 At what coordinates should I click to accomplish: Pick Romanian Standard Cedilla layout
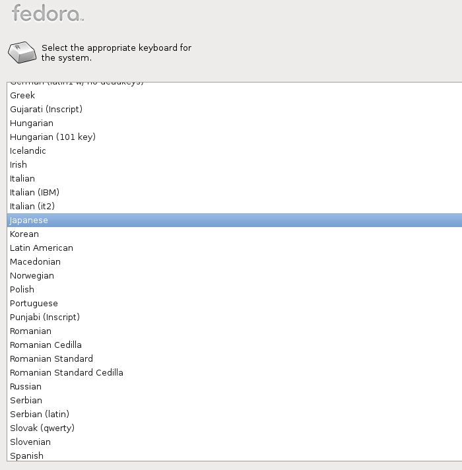pyautogui.click(x=234, y=372)
